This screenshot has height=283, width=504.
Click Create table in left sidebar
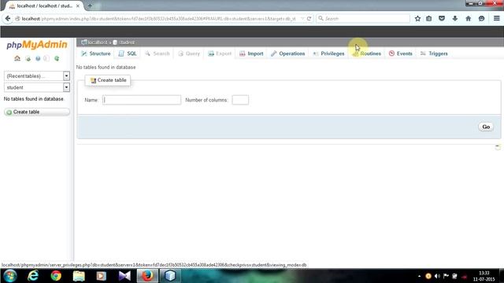point(37,112)
